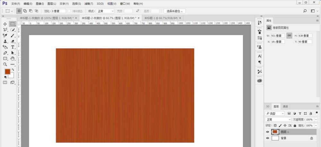Select the Polygonal Lasso tool
Screen dimensions: 321x147
coord(5,30)
